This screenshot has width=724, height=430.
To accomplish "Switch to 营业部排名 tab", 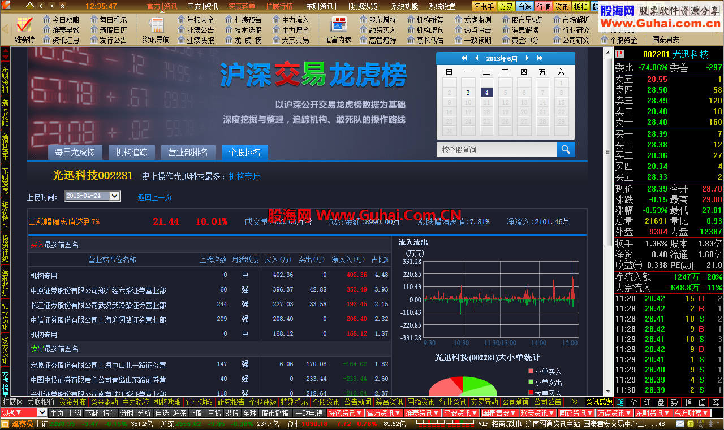I will [188, 152].
